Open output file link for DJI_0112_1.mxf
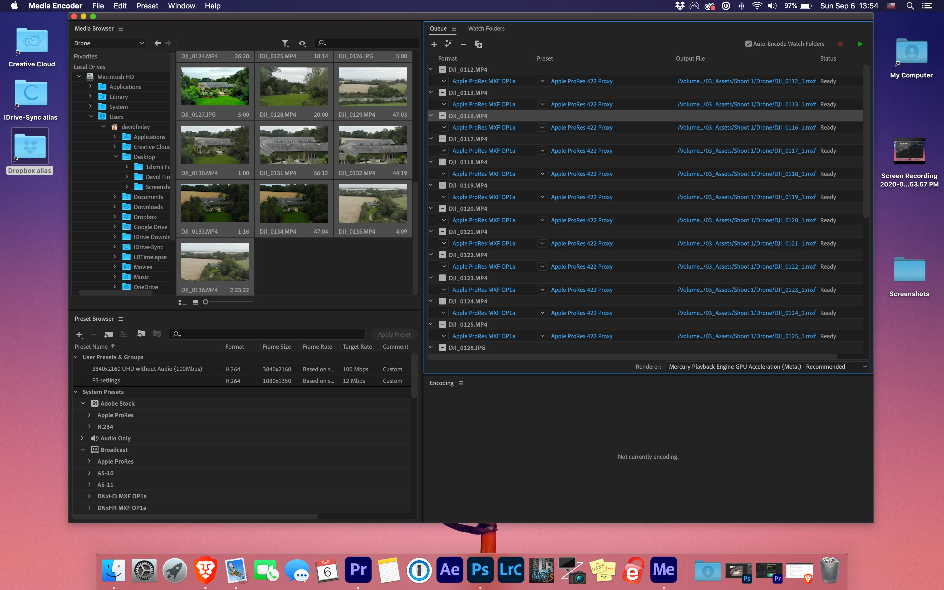944x590 pixels. (746, 81)
